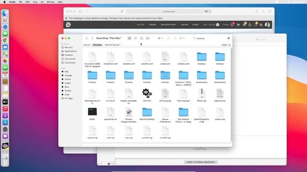Open Applications in Finder sidebar
The width and height of the screenshot is (307, 172).
(x=71, y=51)
